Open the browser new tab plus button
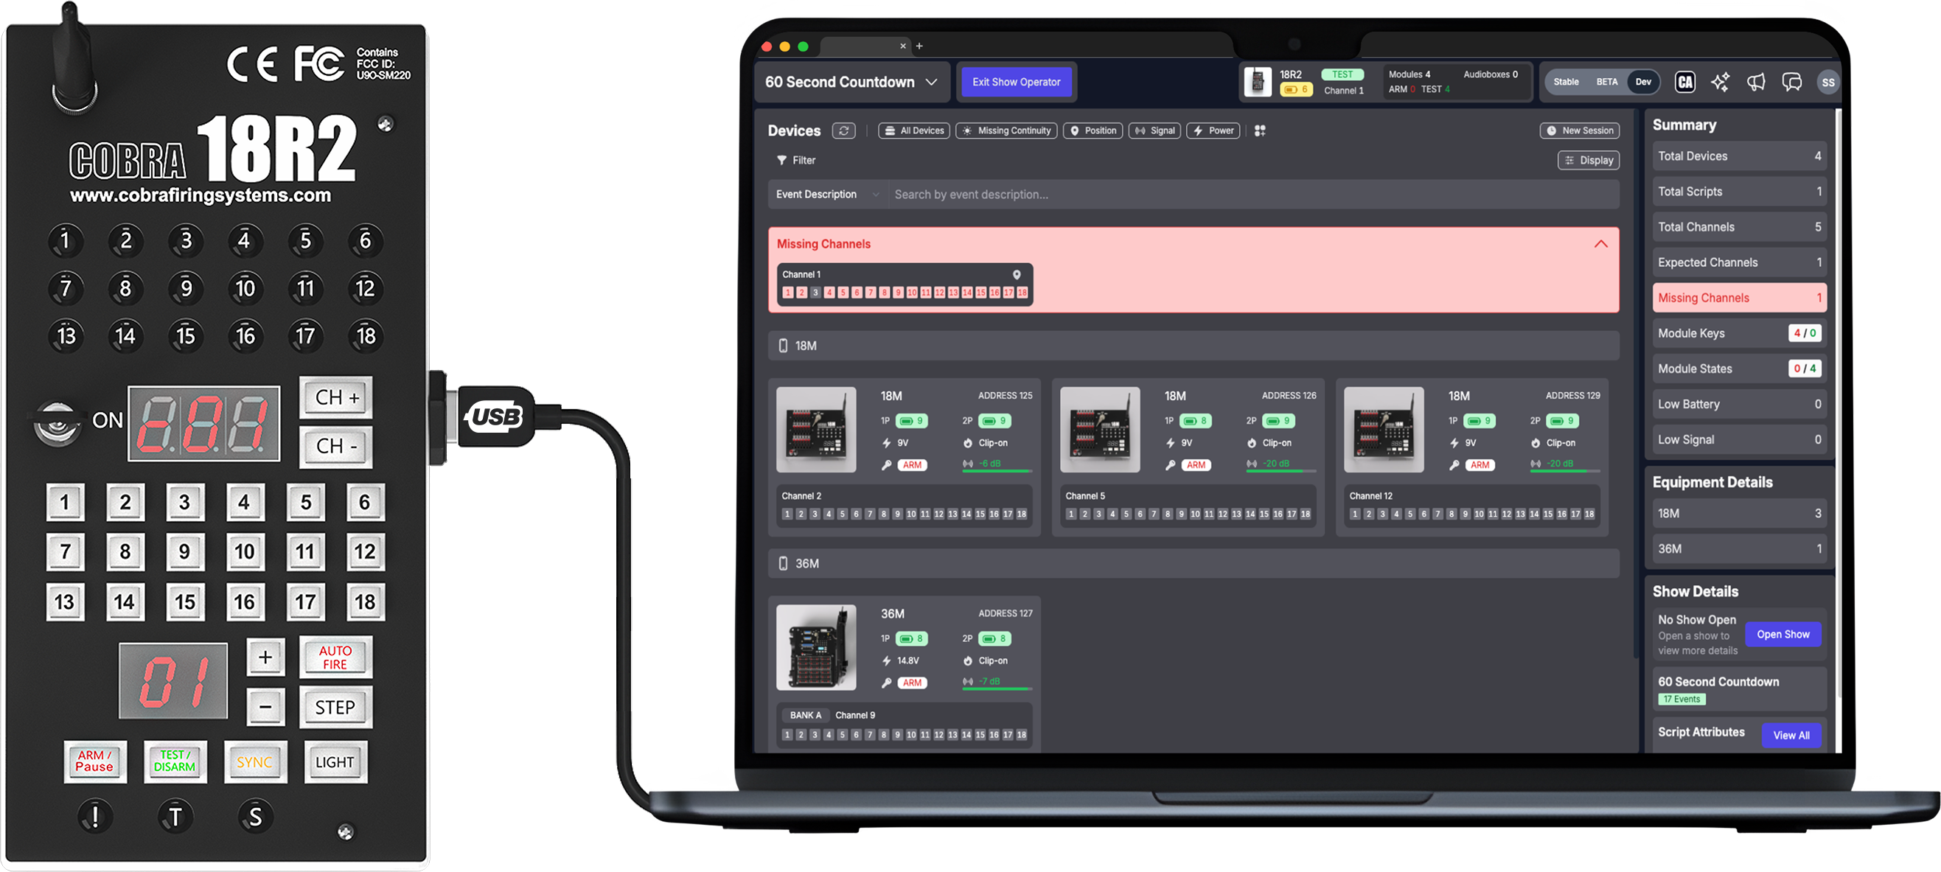The width and height of the screenshot is (1941, 872). [x=919, y=46]
